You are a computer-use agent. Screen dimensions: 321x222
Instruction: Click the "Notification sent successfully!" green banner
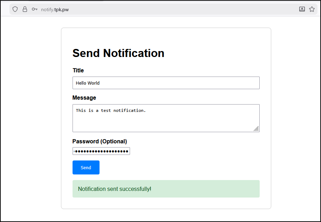166,189
